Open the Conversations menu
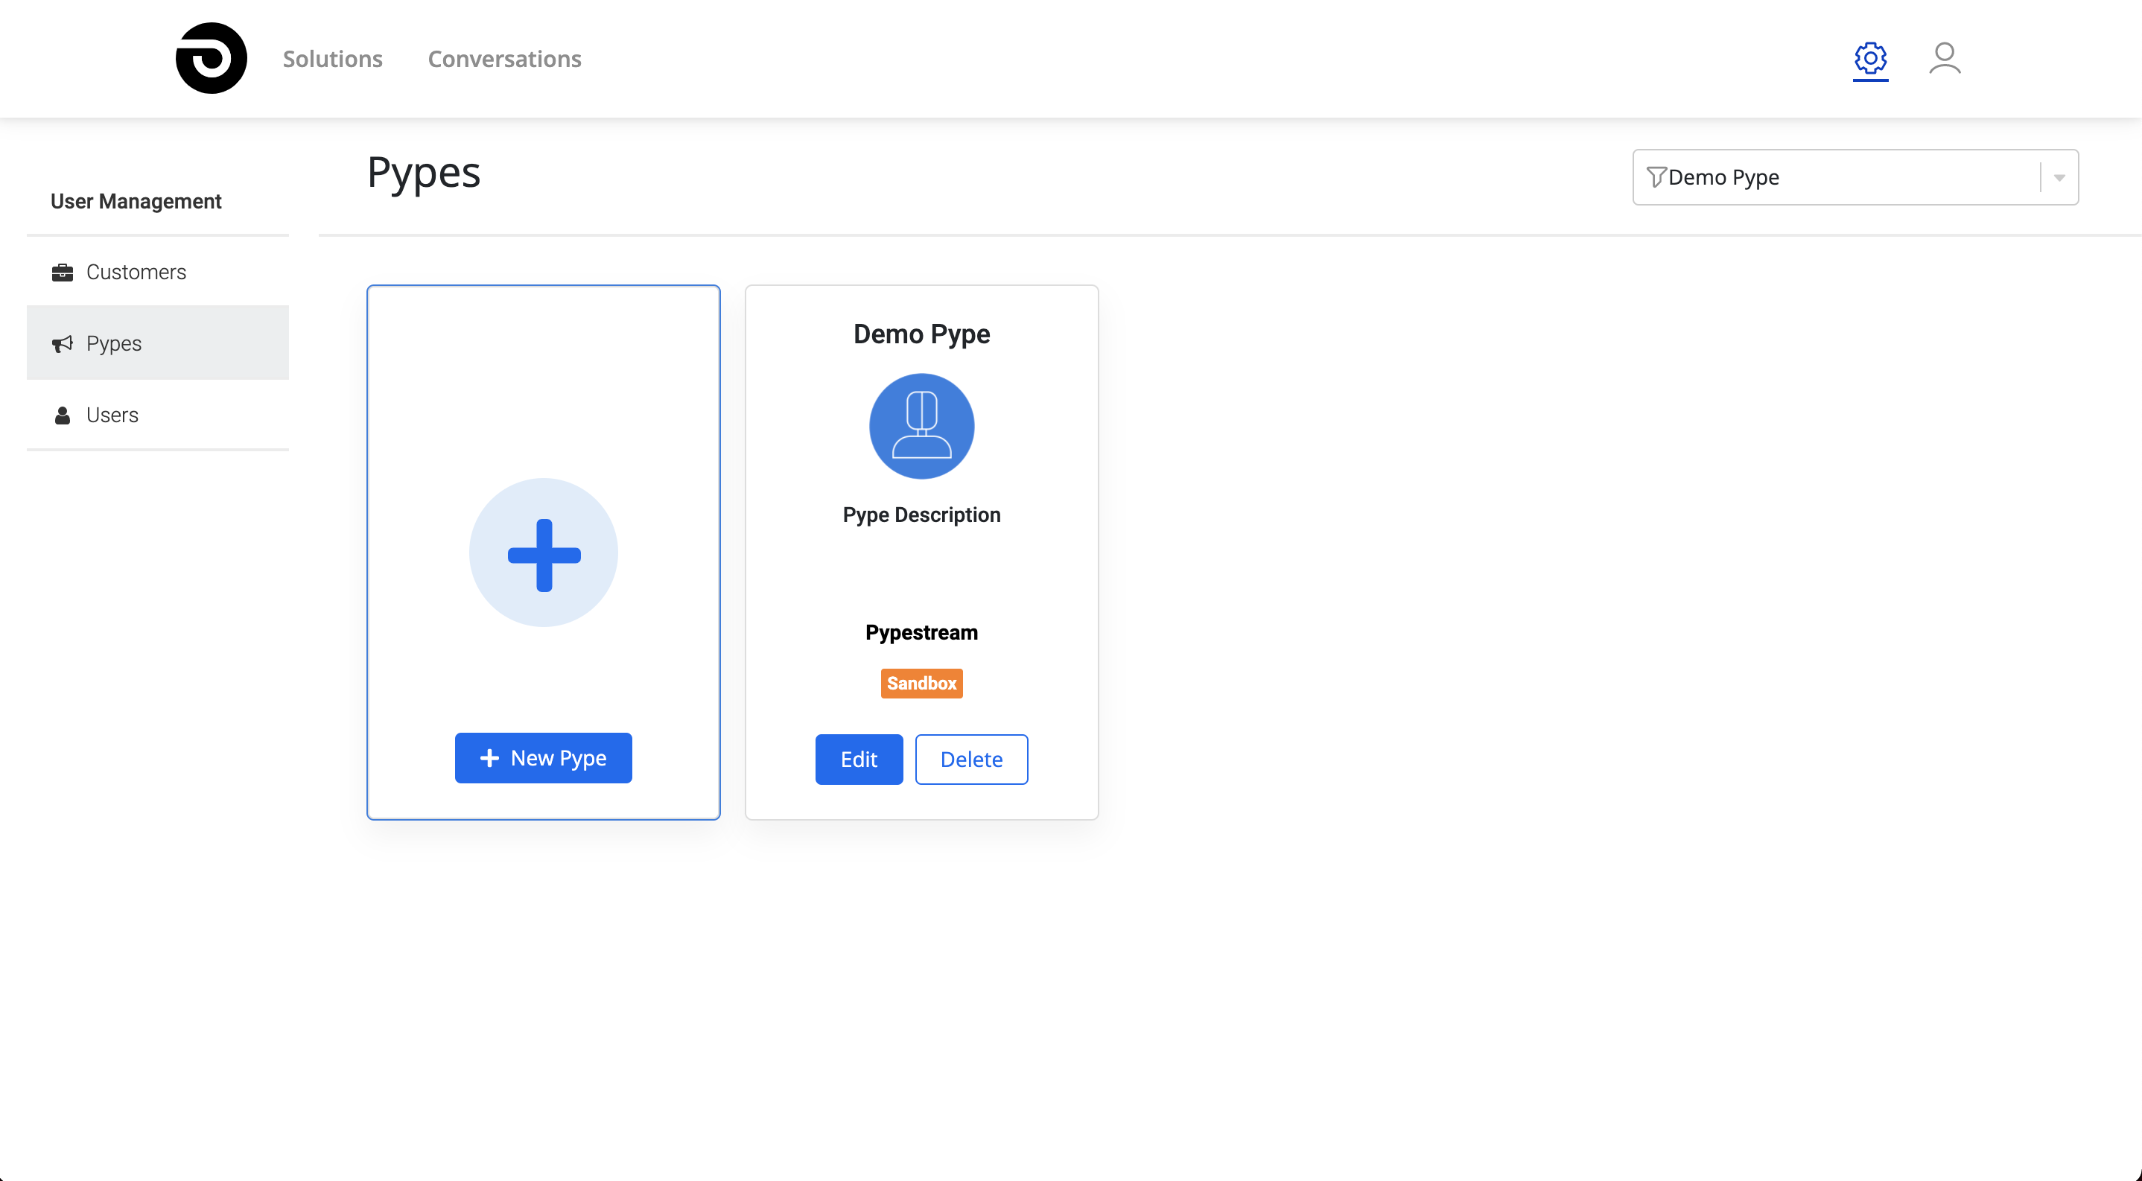Viewport: 2142px width, 1181px height. pyautogui.click(x=505, y=59)
